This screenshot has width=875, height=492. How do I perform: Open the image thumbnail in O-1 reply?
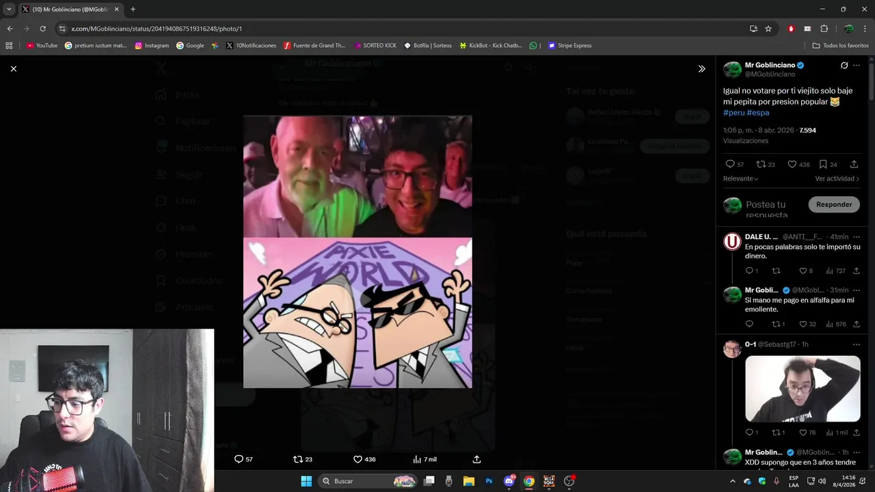click(x=803, y=389)
